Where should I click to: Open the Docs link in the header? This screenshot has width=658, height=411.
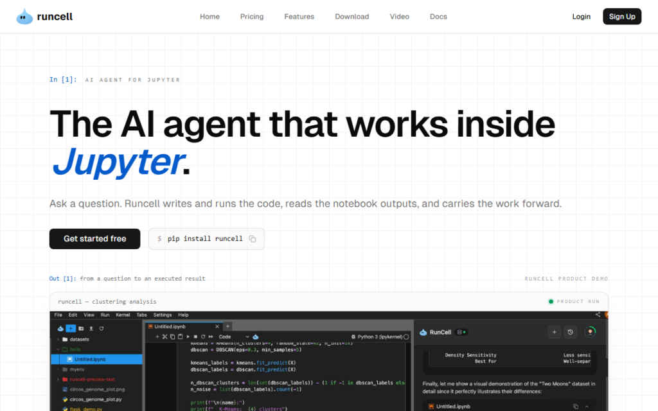[x=438, y=16]
